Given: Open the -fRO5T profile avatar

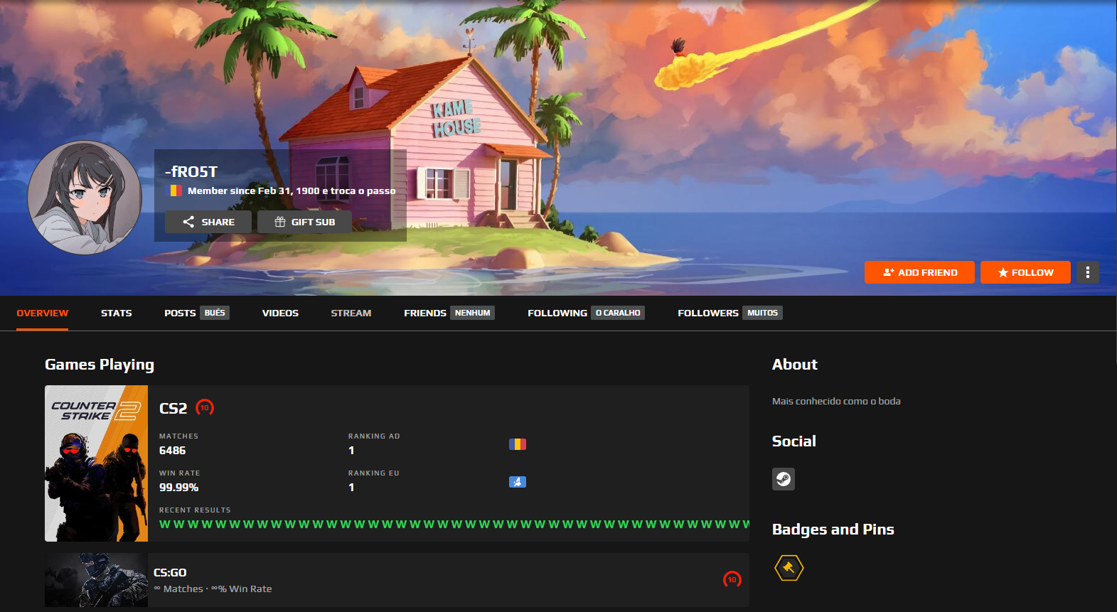Looking at the screenshot, I should (x=85, y=198).
